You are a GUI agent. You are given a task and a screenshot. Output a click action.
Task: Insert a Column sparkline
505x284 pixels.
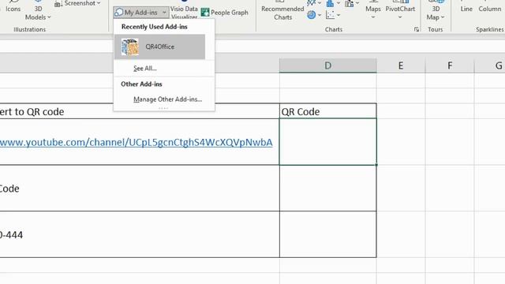(x=489, y=8)
